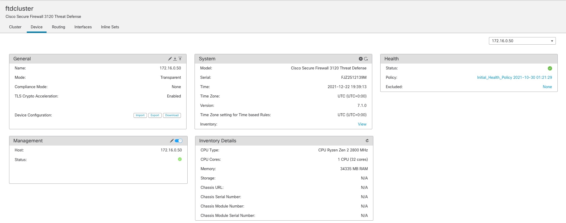The width and height of the screenshot is (566, 223).
Task: Click the System time 2021-12-22 19:39:13
Action: click(x=347, y=87)
